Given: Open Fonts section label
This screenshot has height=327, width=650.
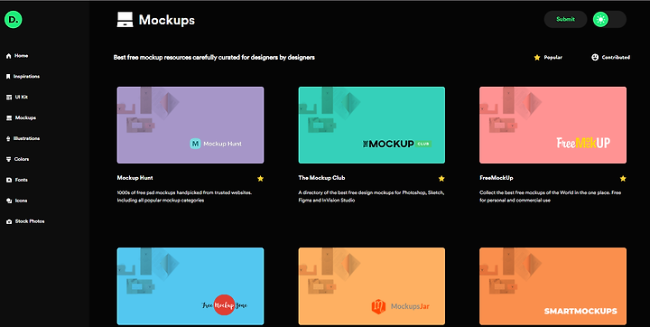Looking at the screenshot, I should [21, 180].
